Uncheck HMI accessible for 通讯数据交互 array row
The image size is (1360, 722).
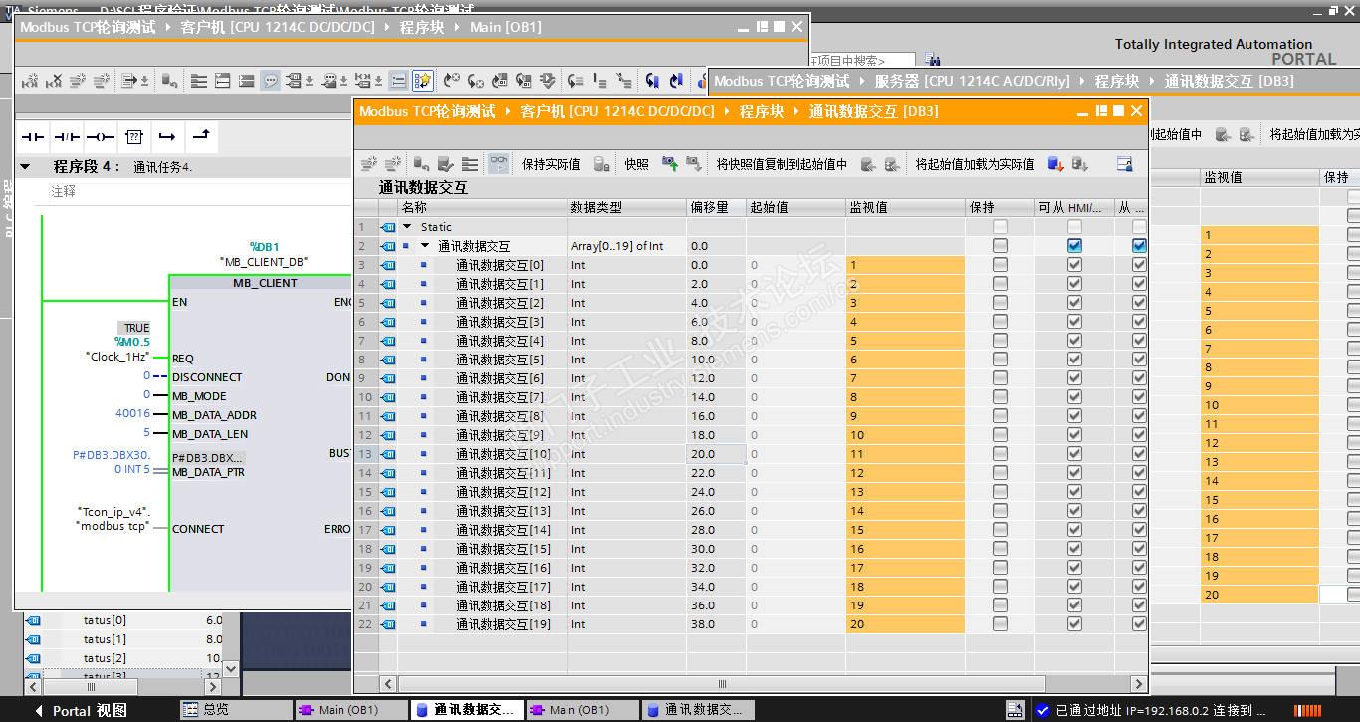[x=1074, y=246]
